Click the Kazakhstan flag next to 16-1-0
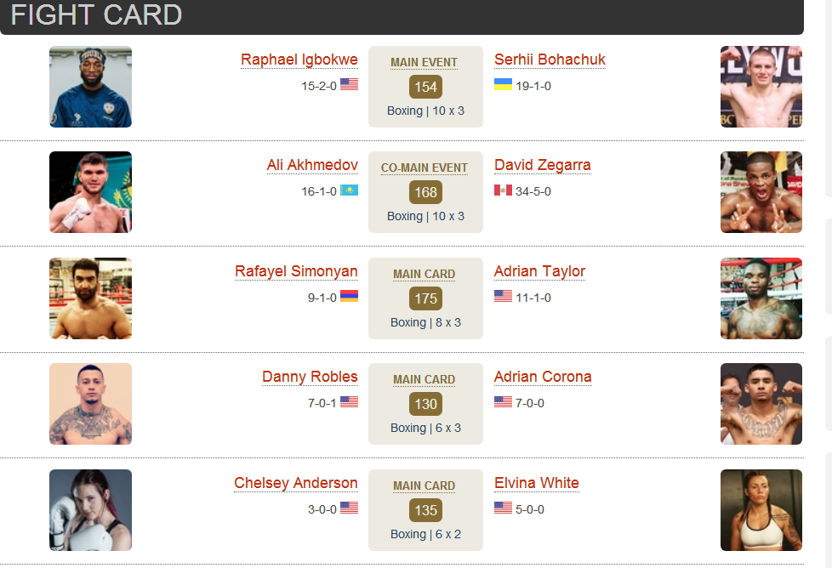The image size is (832, 568). [x=349, y=190]
